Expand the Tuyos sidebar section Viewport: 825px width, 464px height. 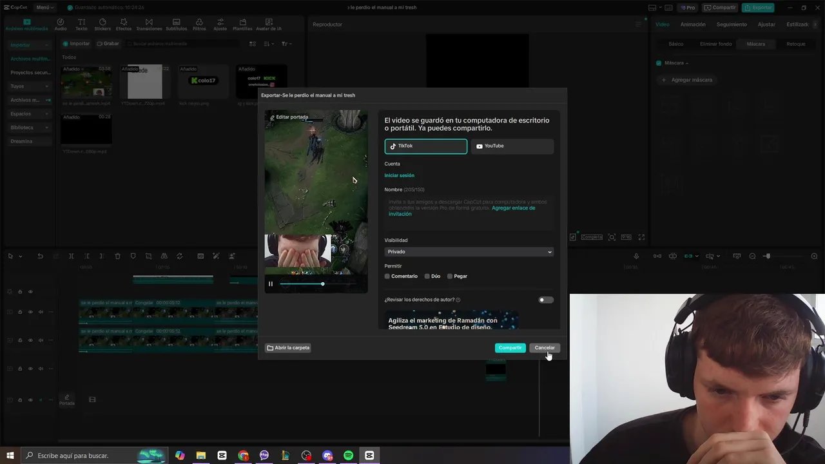[x=29, y=86]
